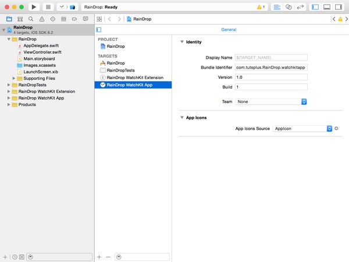Expand the Supporting Files folder

[14, 79]
